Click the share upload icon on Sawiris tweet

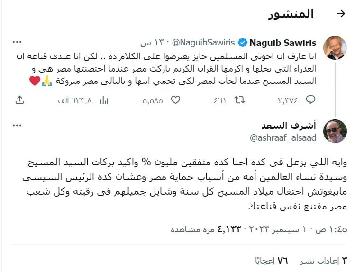coord(20,100)
